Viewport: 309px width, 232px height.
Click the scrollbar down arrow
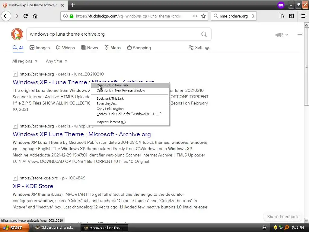(x=306, y=220)
